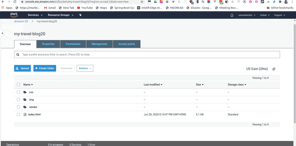This screenshot has width=296, height=146.
Task: Click the 3 Success operations status
Action: point(75,145)
